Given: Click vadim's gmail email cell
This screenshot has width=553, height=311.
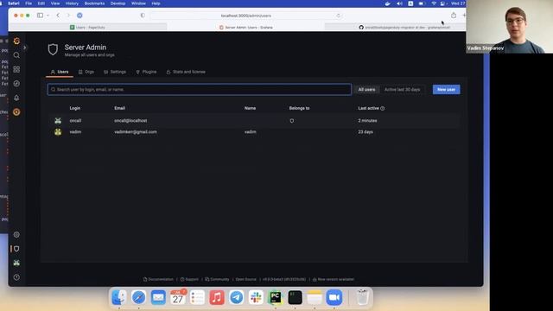Looking at the screenshot, I should tap(136, 132).
